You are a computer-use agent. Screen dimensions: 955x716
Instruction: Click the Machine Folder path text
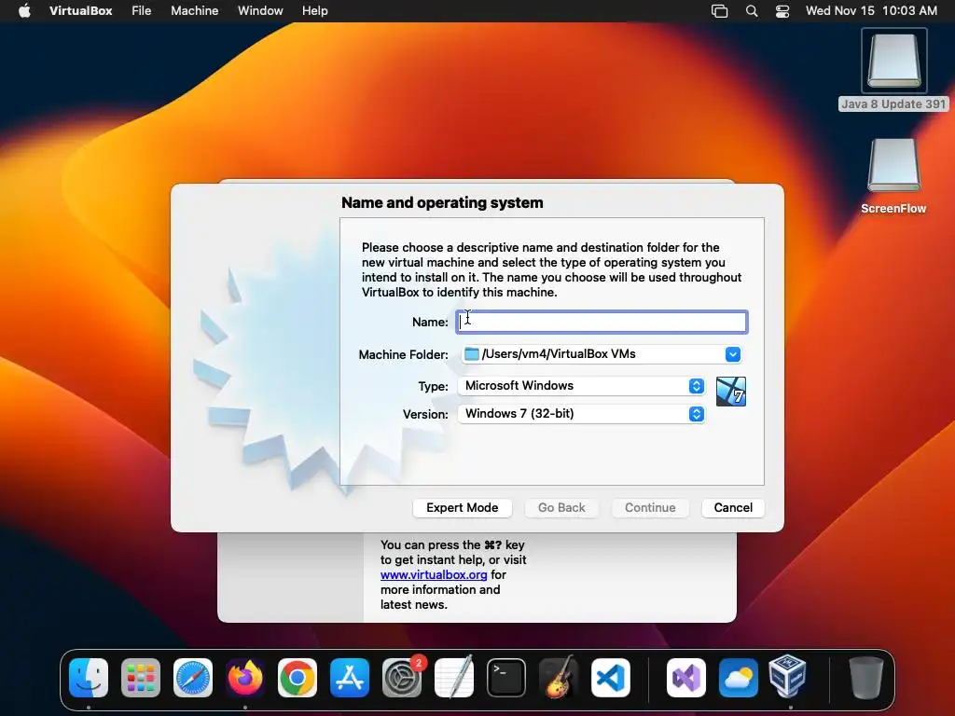click(559, 353)
